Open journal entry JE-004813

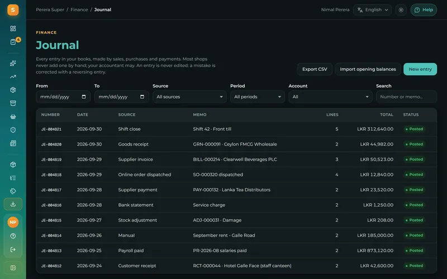pyautogui.click(x=51, y=251)
